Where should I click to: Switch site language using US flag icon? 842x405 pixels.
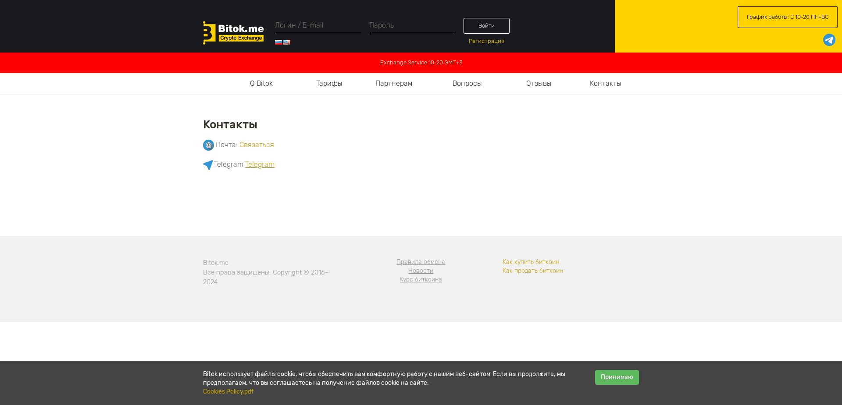pos(287,42)
